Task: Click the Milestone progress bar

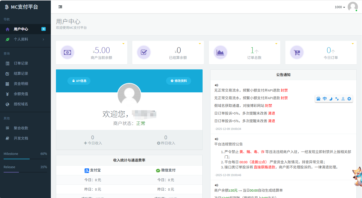Action: pos(25,159)
